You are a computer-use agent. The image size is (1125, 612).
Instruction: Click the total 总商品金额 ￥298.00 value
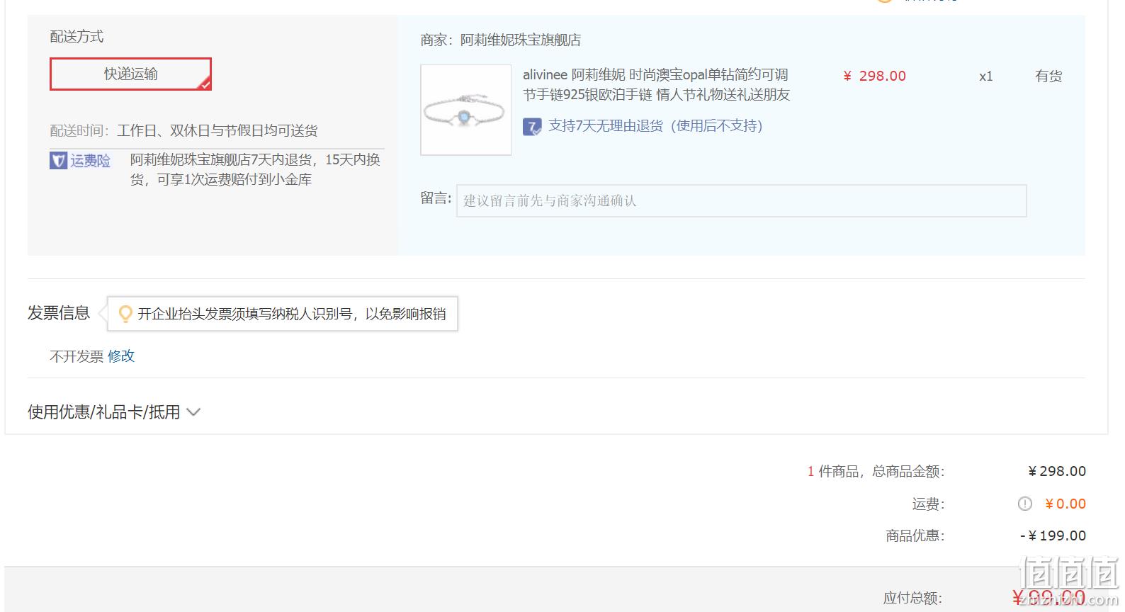pyautogui.click(x=1057, y=471)
